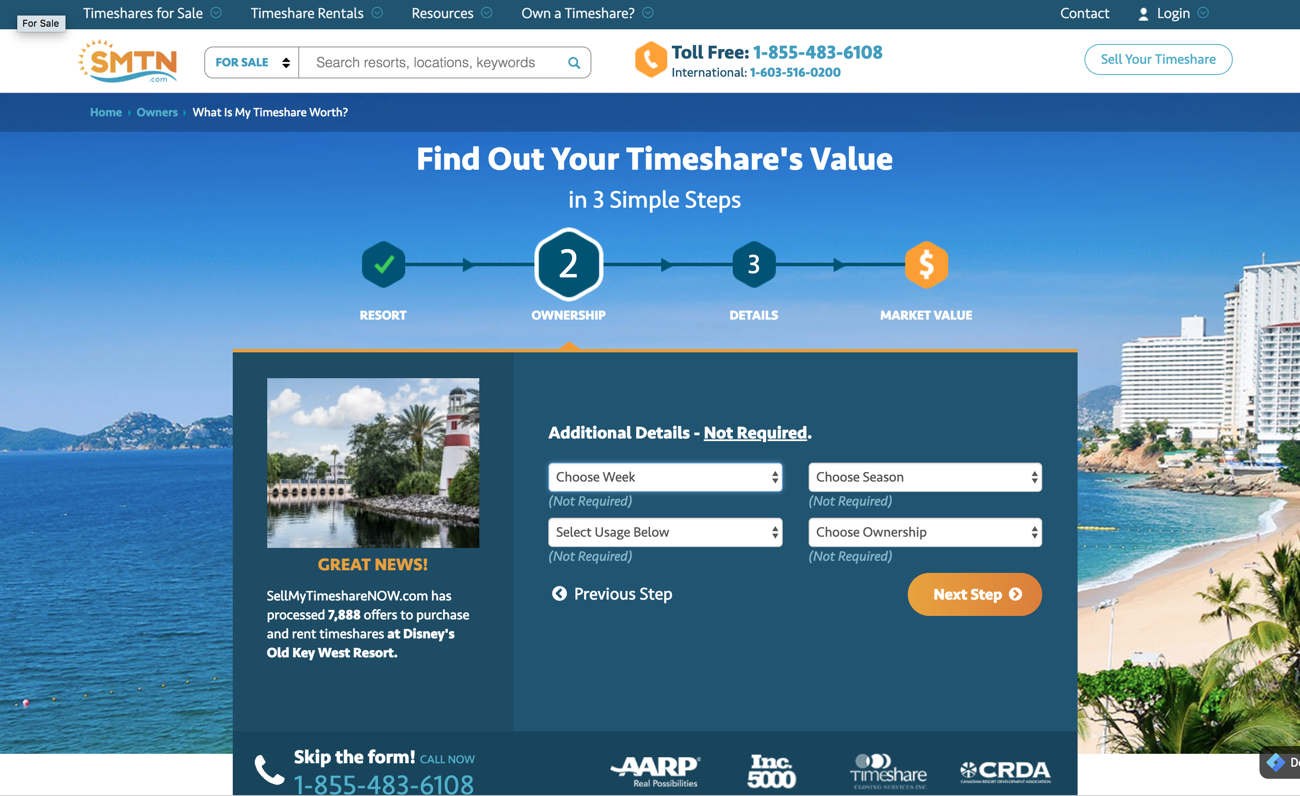
Task: Click the RESORT step label
Action: click(x=383, y=315)
